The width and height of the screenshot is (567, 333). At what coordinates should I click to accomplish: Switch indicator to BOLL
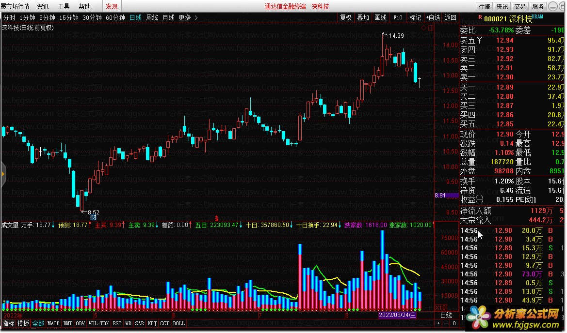178,323
